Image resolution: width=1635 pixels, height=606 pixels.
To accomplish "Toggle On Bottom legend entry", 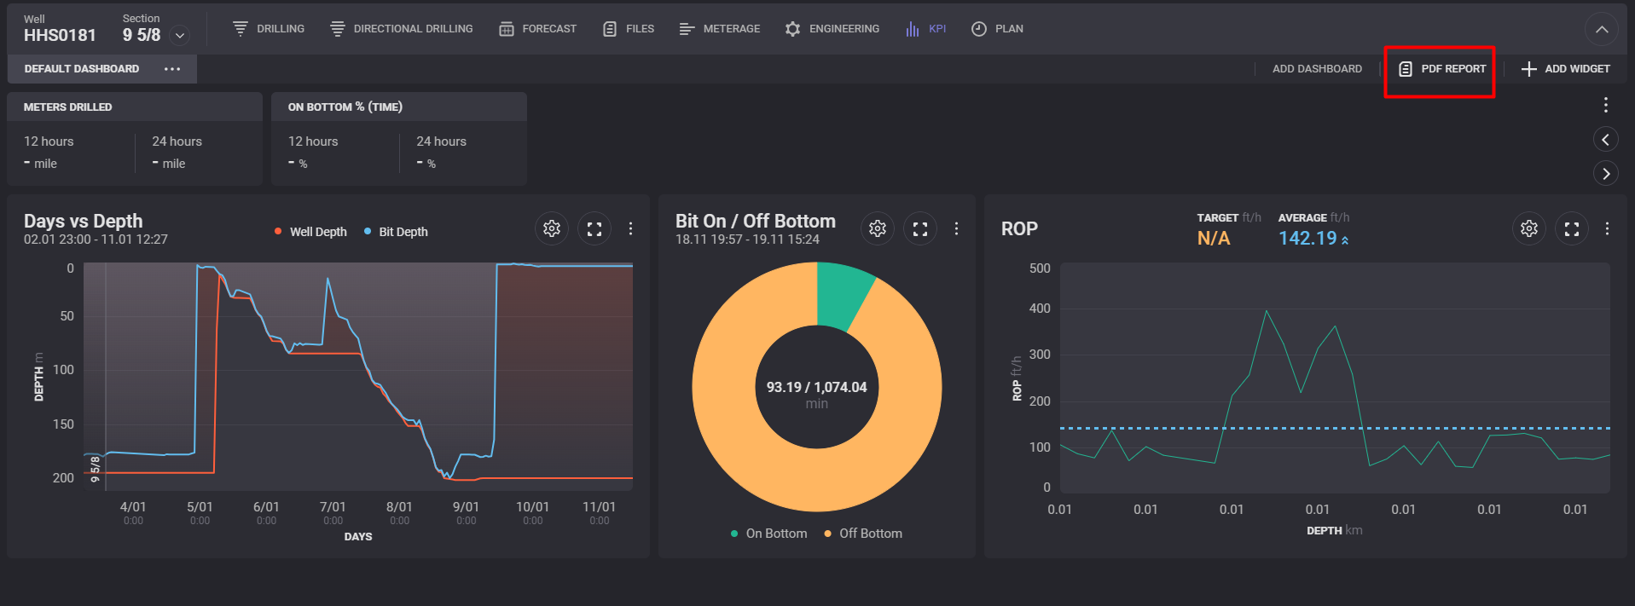I will coord(768,534).
